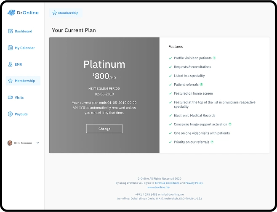The height and width of the screenshot is (212, 277).
Task: Click the checkmark beside Electronic Medical Records
Action: point(170,115)
